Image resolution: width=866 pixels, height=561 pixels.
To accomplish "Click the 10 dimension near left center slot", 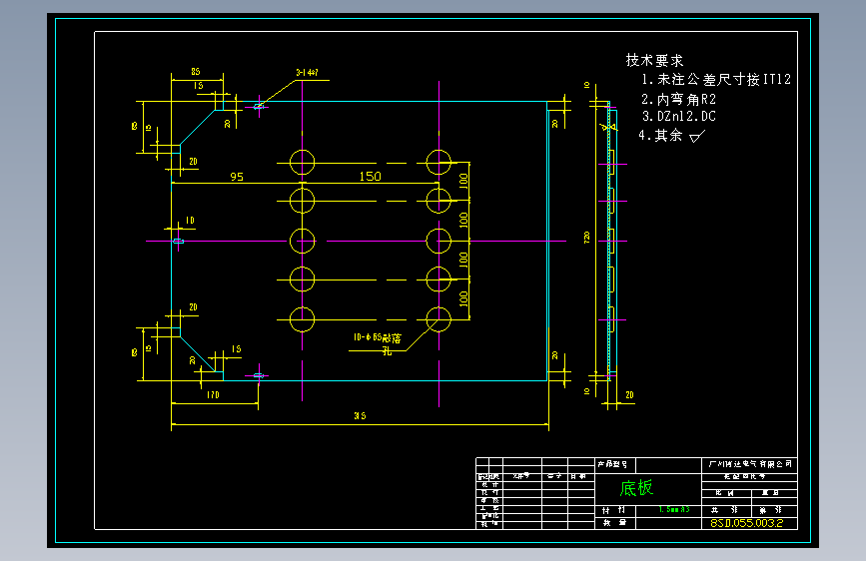I will point(190,221).
